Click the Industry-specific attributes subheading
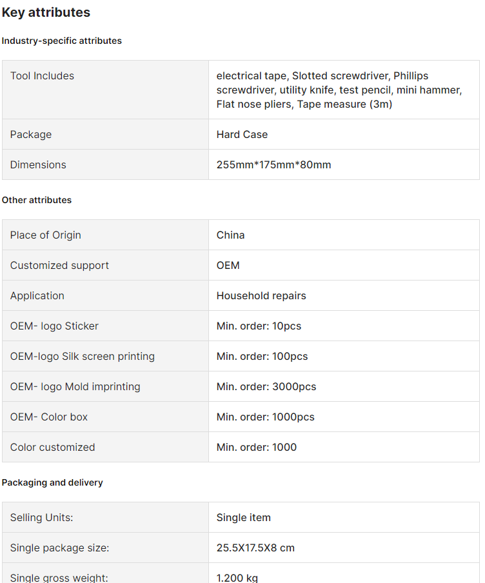The width and height of the screenshot is (485, 583). 61,41
